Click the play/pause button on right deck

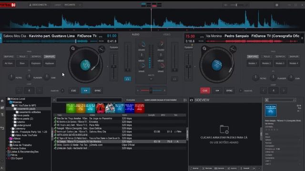[x=217, y=91]
